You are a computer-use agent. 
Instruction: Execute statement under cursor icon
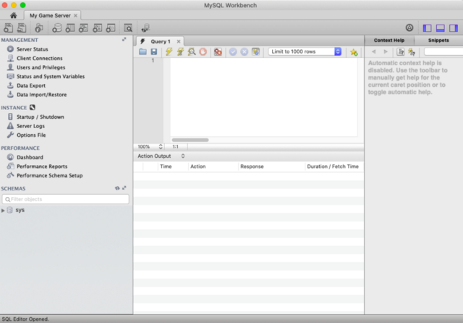click(180, 51)
